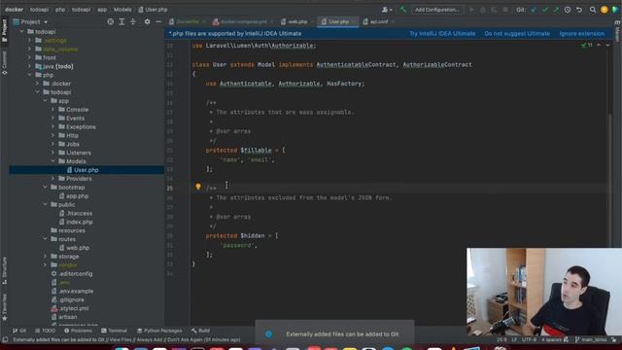The width and height of the screenshot is (622, 350).
Task: Click Git update project arrow
Action: [534, 10]
